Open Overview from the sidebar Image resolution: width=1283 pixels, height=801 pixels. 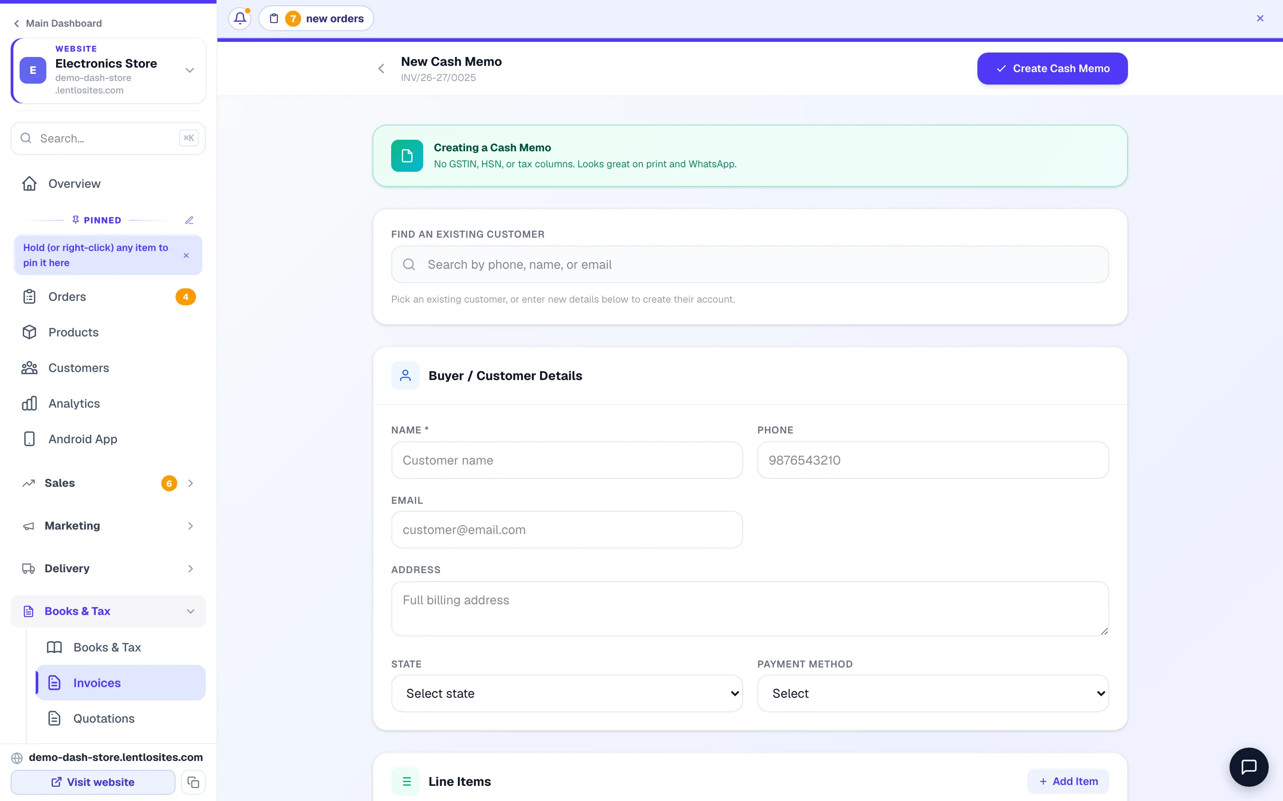[108, 184]
